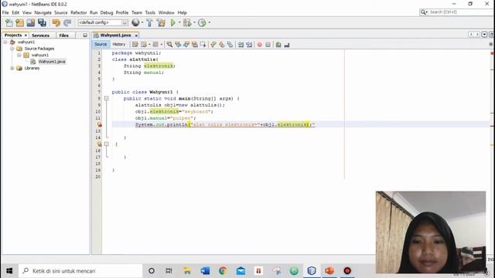Click the Uncomment icon in editor toolbar
Image resolution: width=495 pixels, height=278 pixels.
(x=287, y=45)
